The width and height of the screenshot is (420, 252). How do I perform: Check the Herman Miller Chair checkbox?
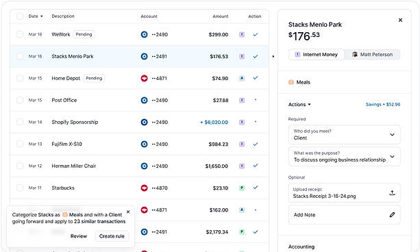[20, 166]
